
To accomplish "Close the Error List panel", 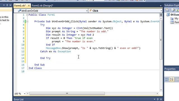I will 161,99.
